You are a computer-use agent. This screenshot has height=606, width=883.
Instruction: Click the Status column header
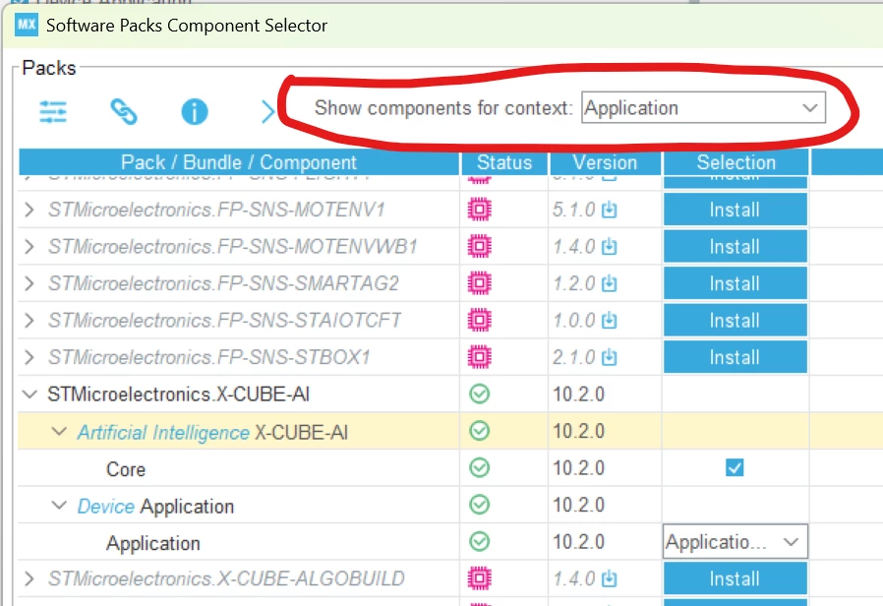pos(504,162)
